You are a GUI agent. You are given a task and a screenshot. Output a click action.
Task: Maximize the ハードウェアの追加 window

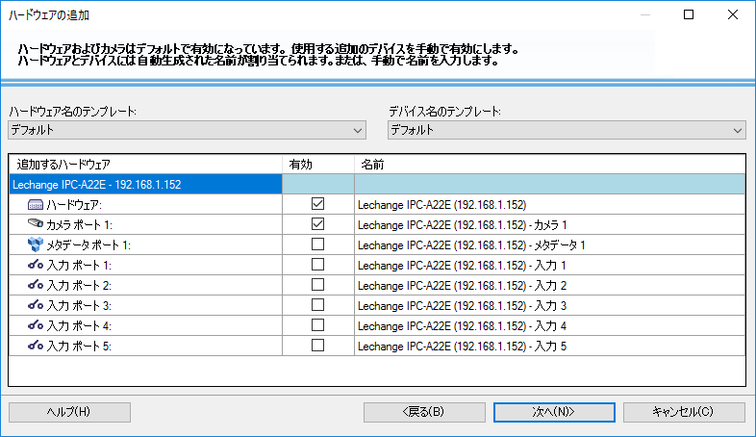pos(689,15)
